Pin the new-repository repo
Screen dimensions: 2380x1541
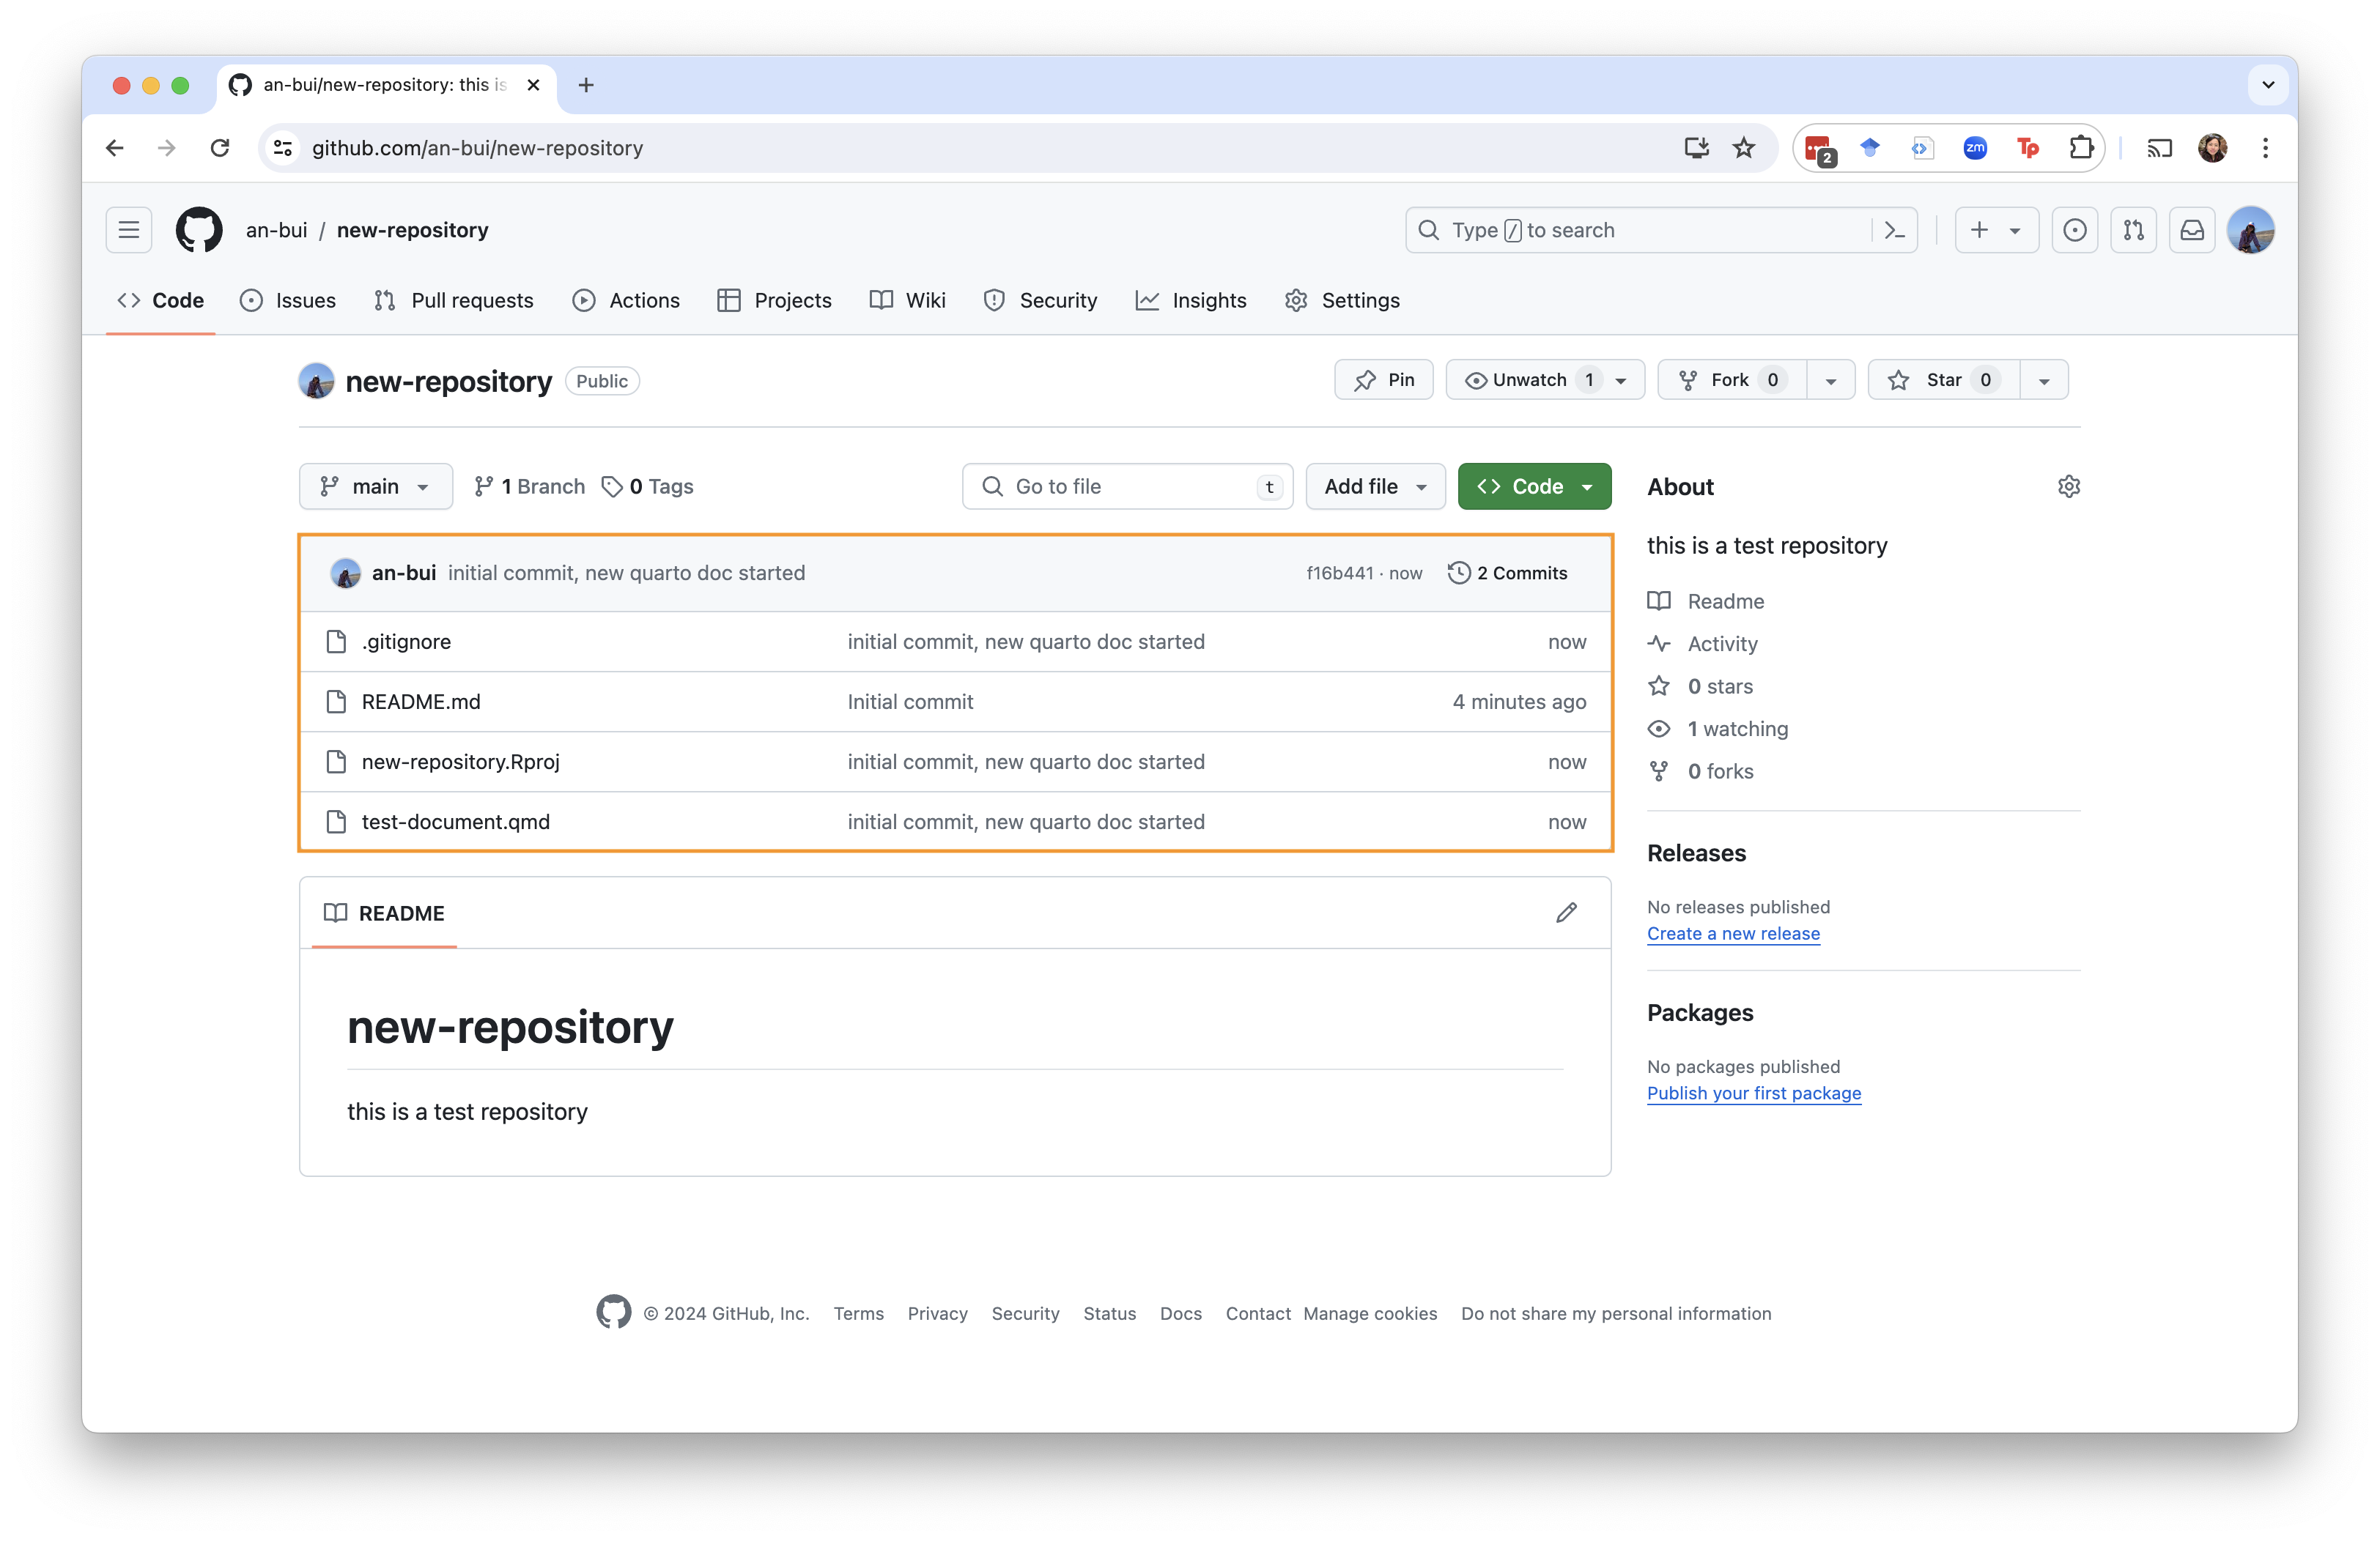pyautogui.click(x=1384, y=379)
